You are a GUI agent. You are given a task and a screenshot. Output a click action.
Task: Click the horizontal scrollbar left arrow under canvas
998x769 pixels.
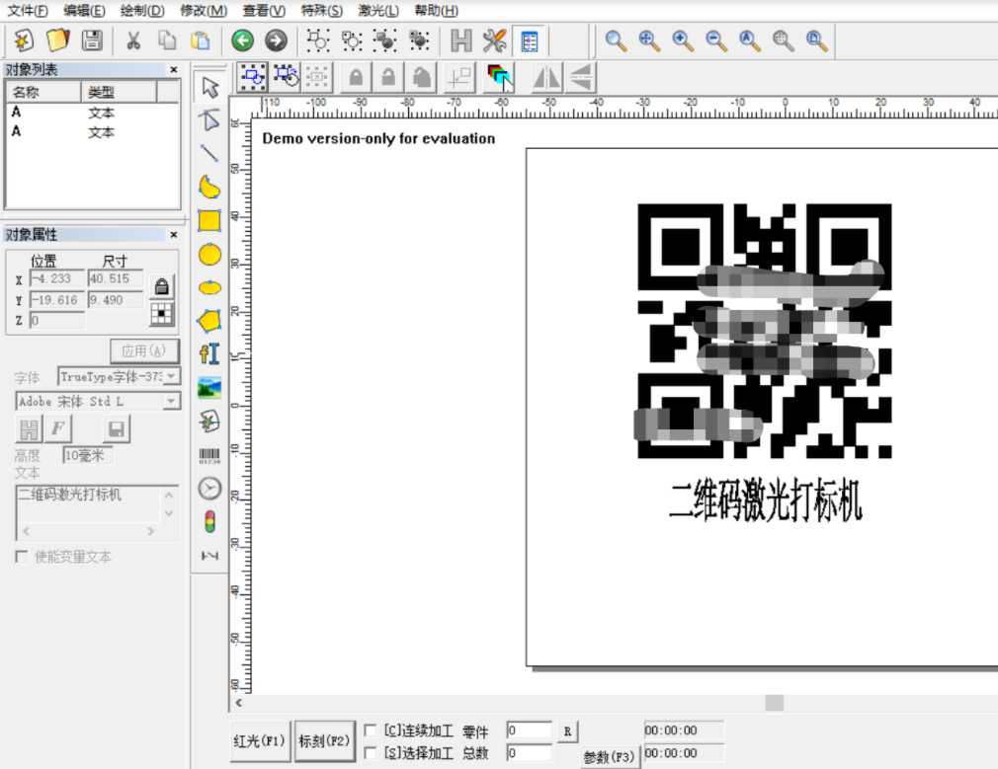[x=239, y=703]
